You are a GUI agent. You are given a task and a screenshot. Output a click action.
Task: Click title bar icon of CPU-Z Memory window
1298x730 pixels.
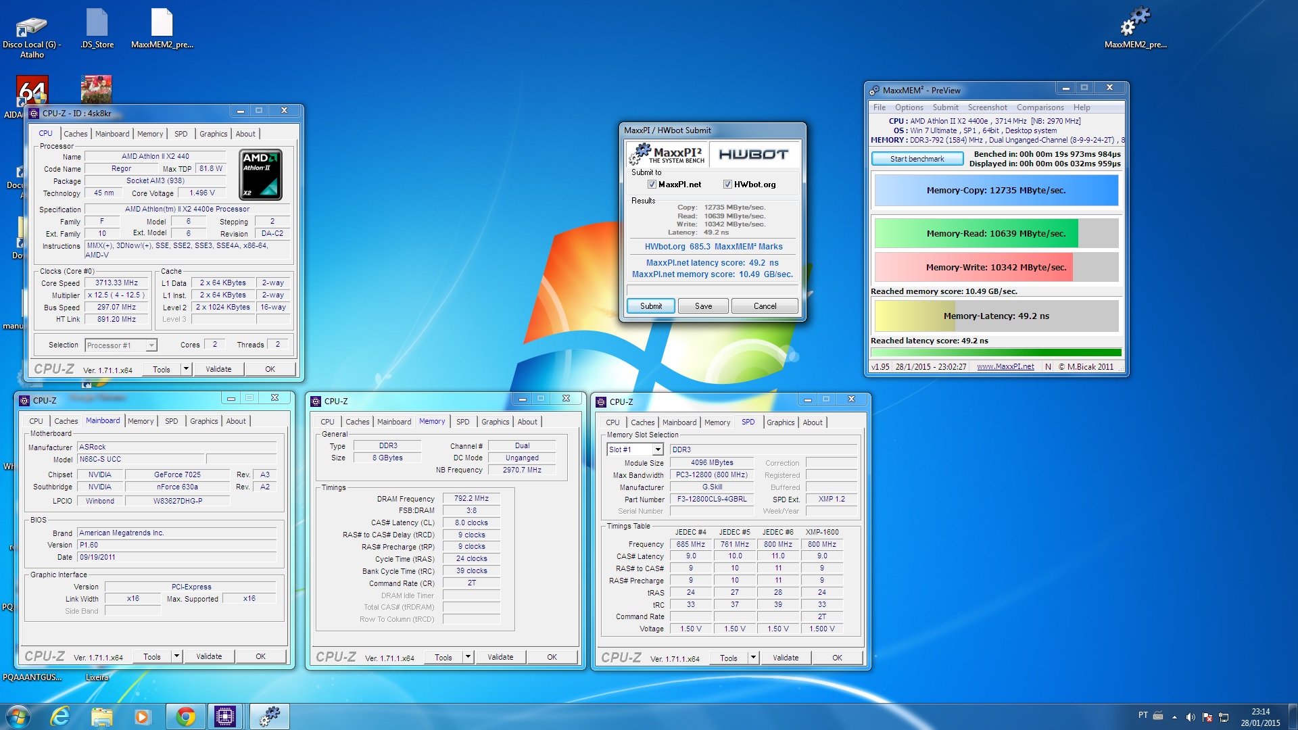click(x=316, y=401)
